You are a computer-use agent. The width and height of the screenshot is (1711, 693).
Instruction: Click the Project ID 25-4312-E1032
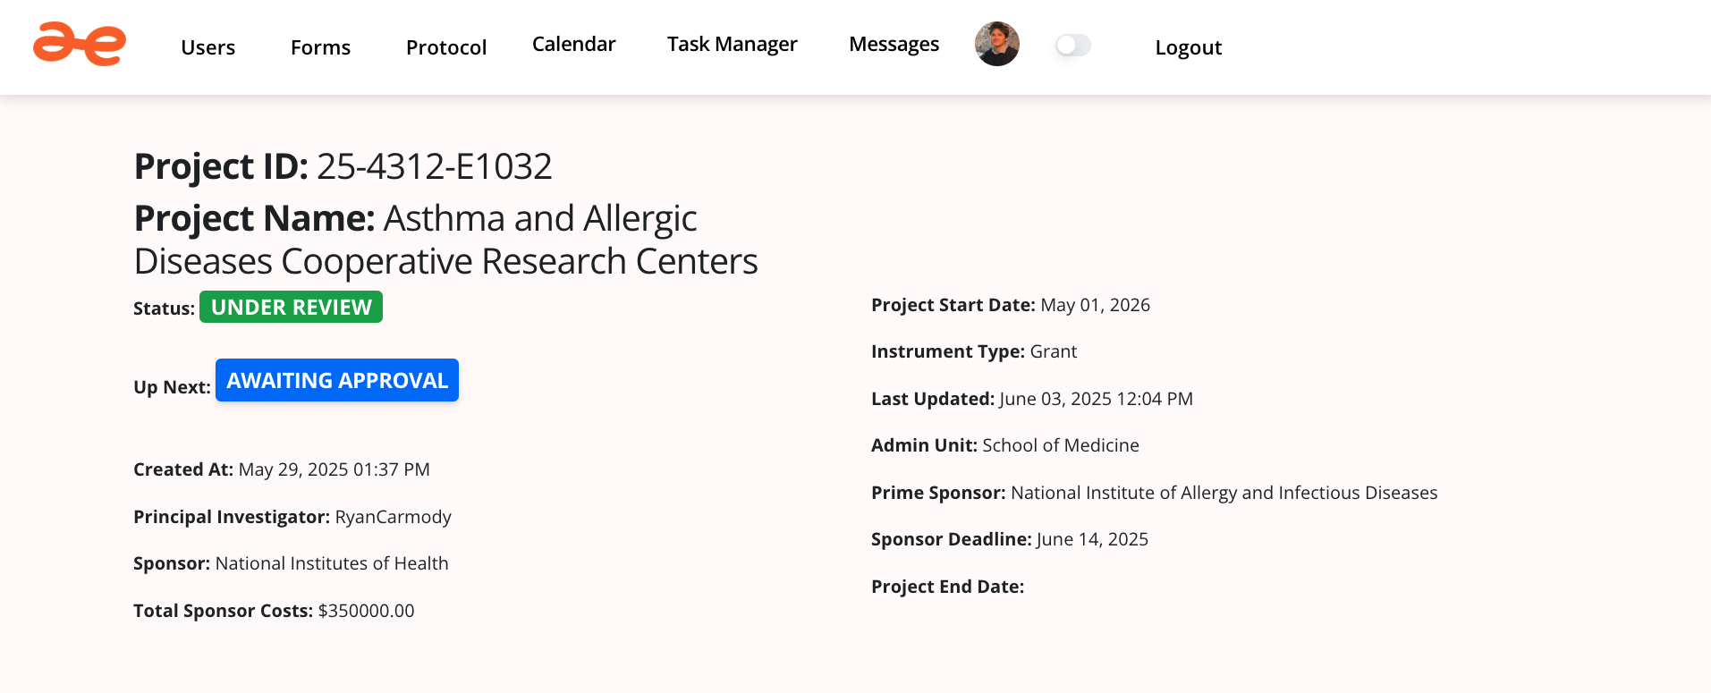[434, 166]
